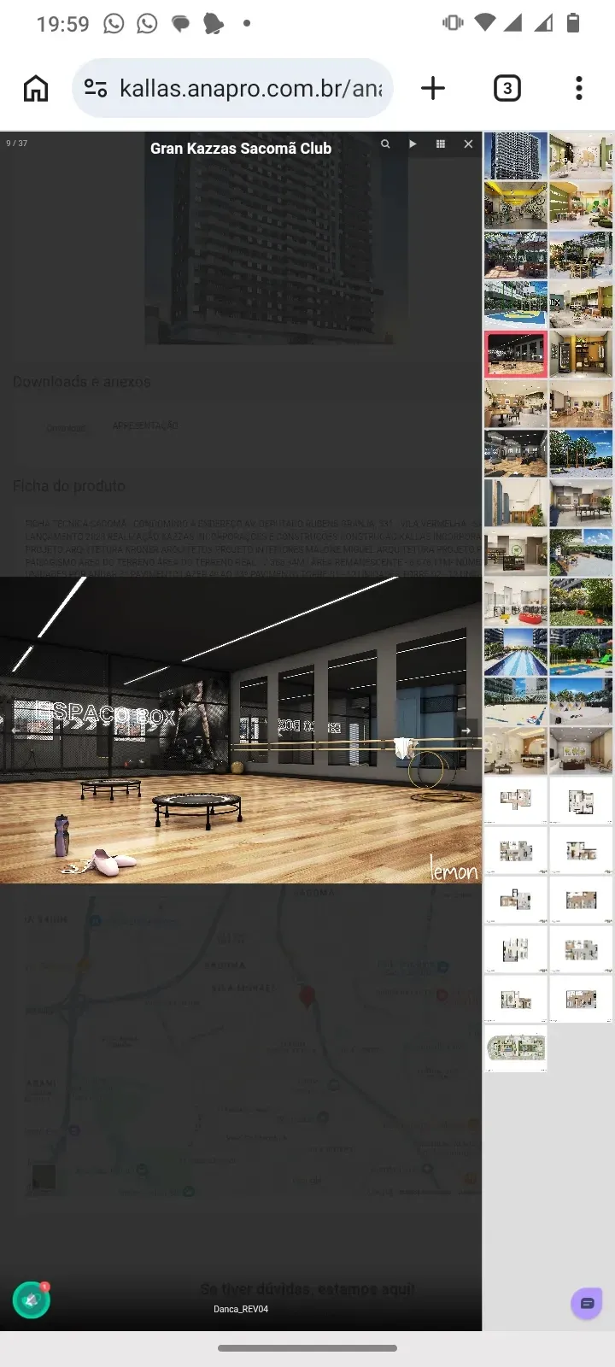615x1367 pixels.
Task: Go to previous image arrow
Action: pyautogui.click(x=15, y=730)
